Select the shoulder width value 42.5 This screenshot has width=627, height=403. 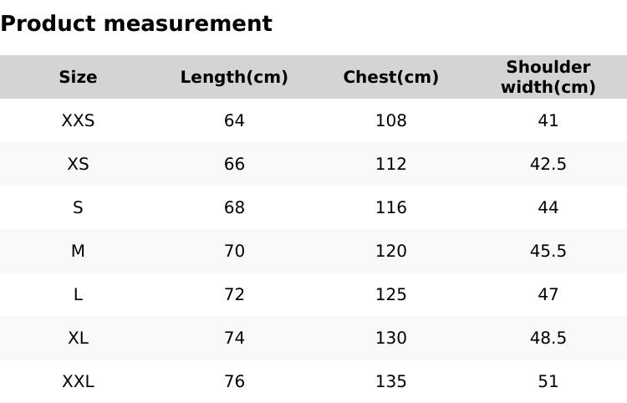click(548, 164)
